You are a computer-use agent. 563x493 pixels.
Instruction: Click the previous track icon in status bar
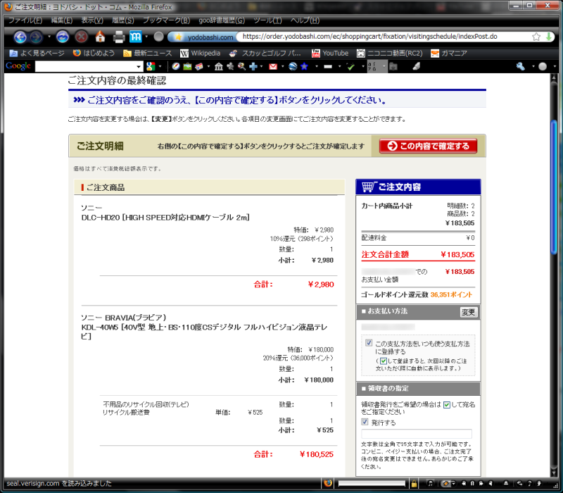tap(464, 484)
